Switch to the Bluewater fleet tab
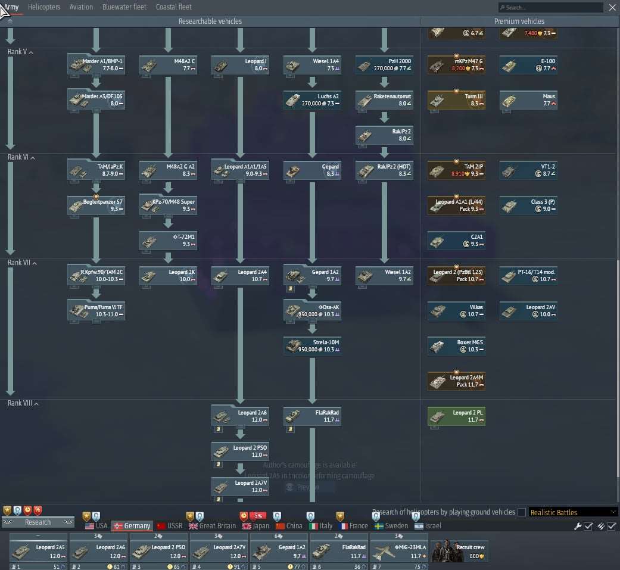The image size is (620, 570). (x=124, y=7)
